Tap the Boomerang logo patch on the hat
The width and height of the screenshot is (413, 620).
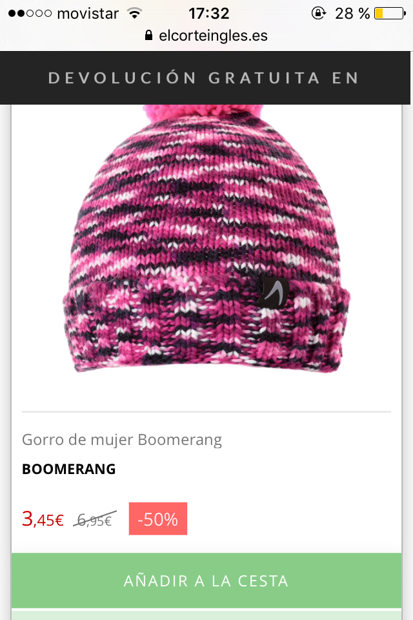[x=273, y=293]
